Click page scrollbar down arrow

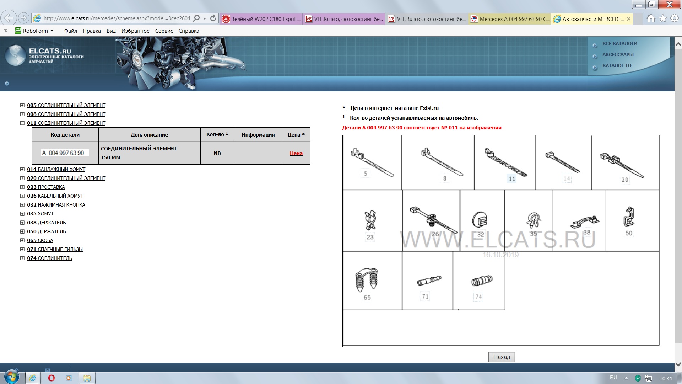678,364
